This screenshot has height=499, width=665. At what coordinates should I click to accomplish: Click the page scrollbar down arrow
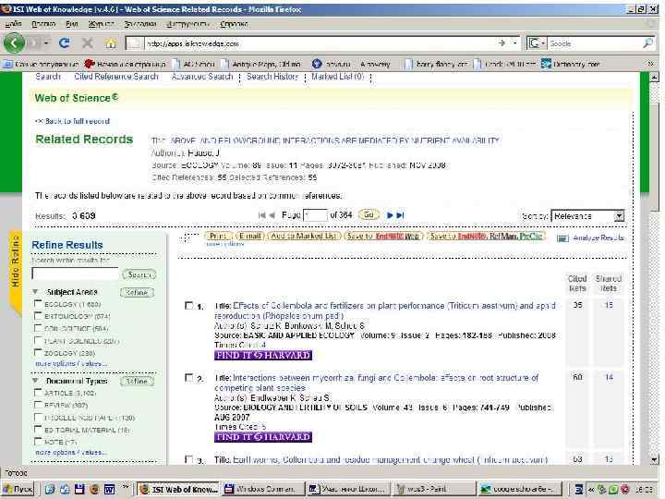[x=655, y=459]
